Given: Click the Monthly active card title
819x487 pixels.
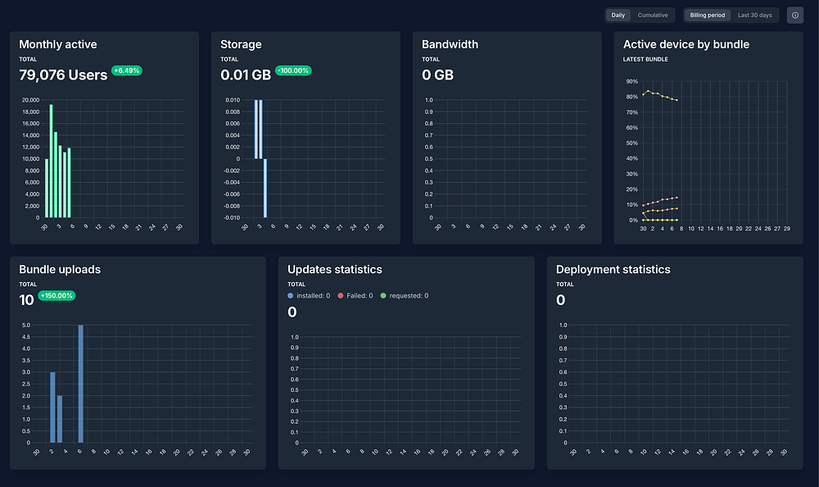Looking at the screenshot, I should click(58, 44).
